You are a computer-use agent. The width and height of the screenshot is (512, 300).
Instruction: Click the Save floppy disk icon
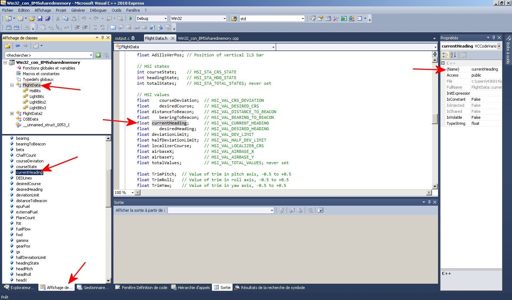coord(40,18)
